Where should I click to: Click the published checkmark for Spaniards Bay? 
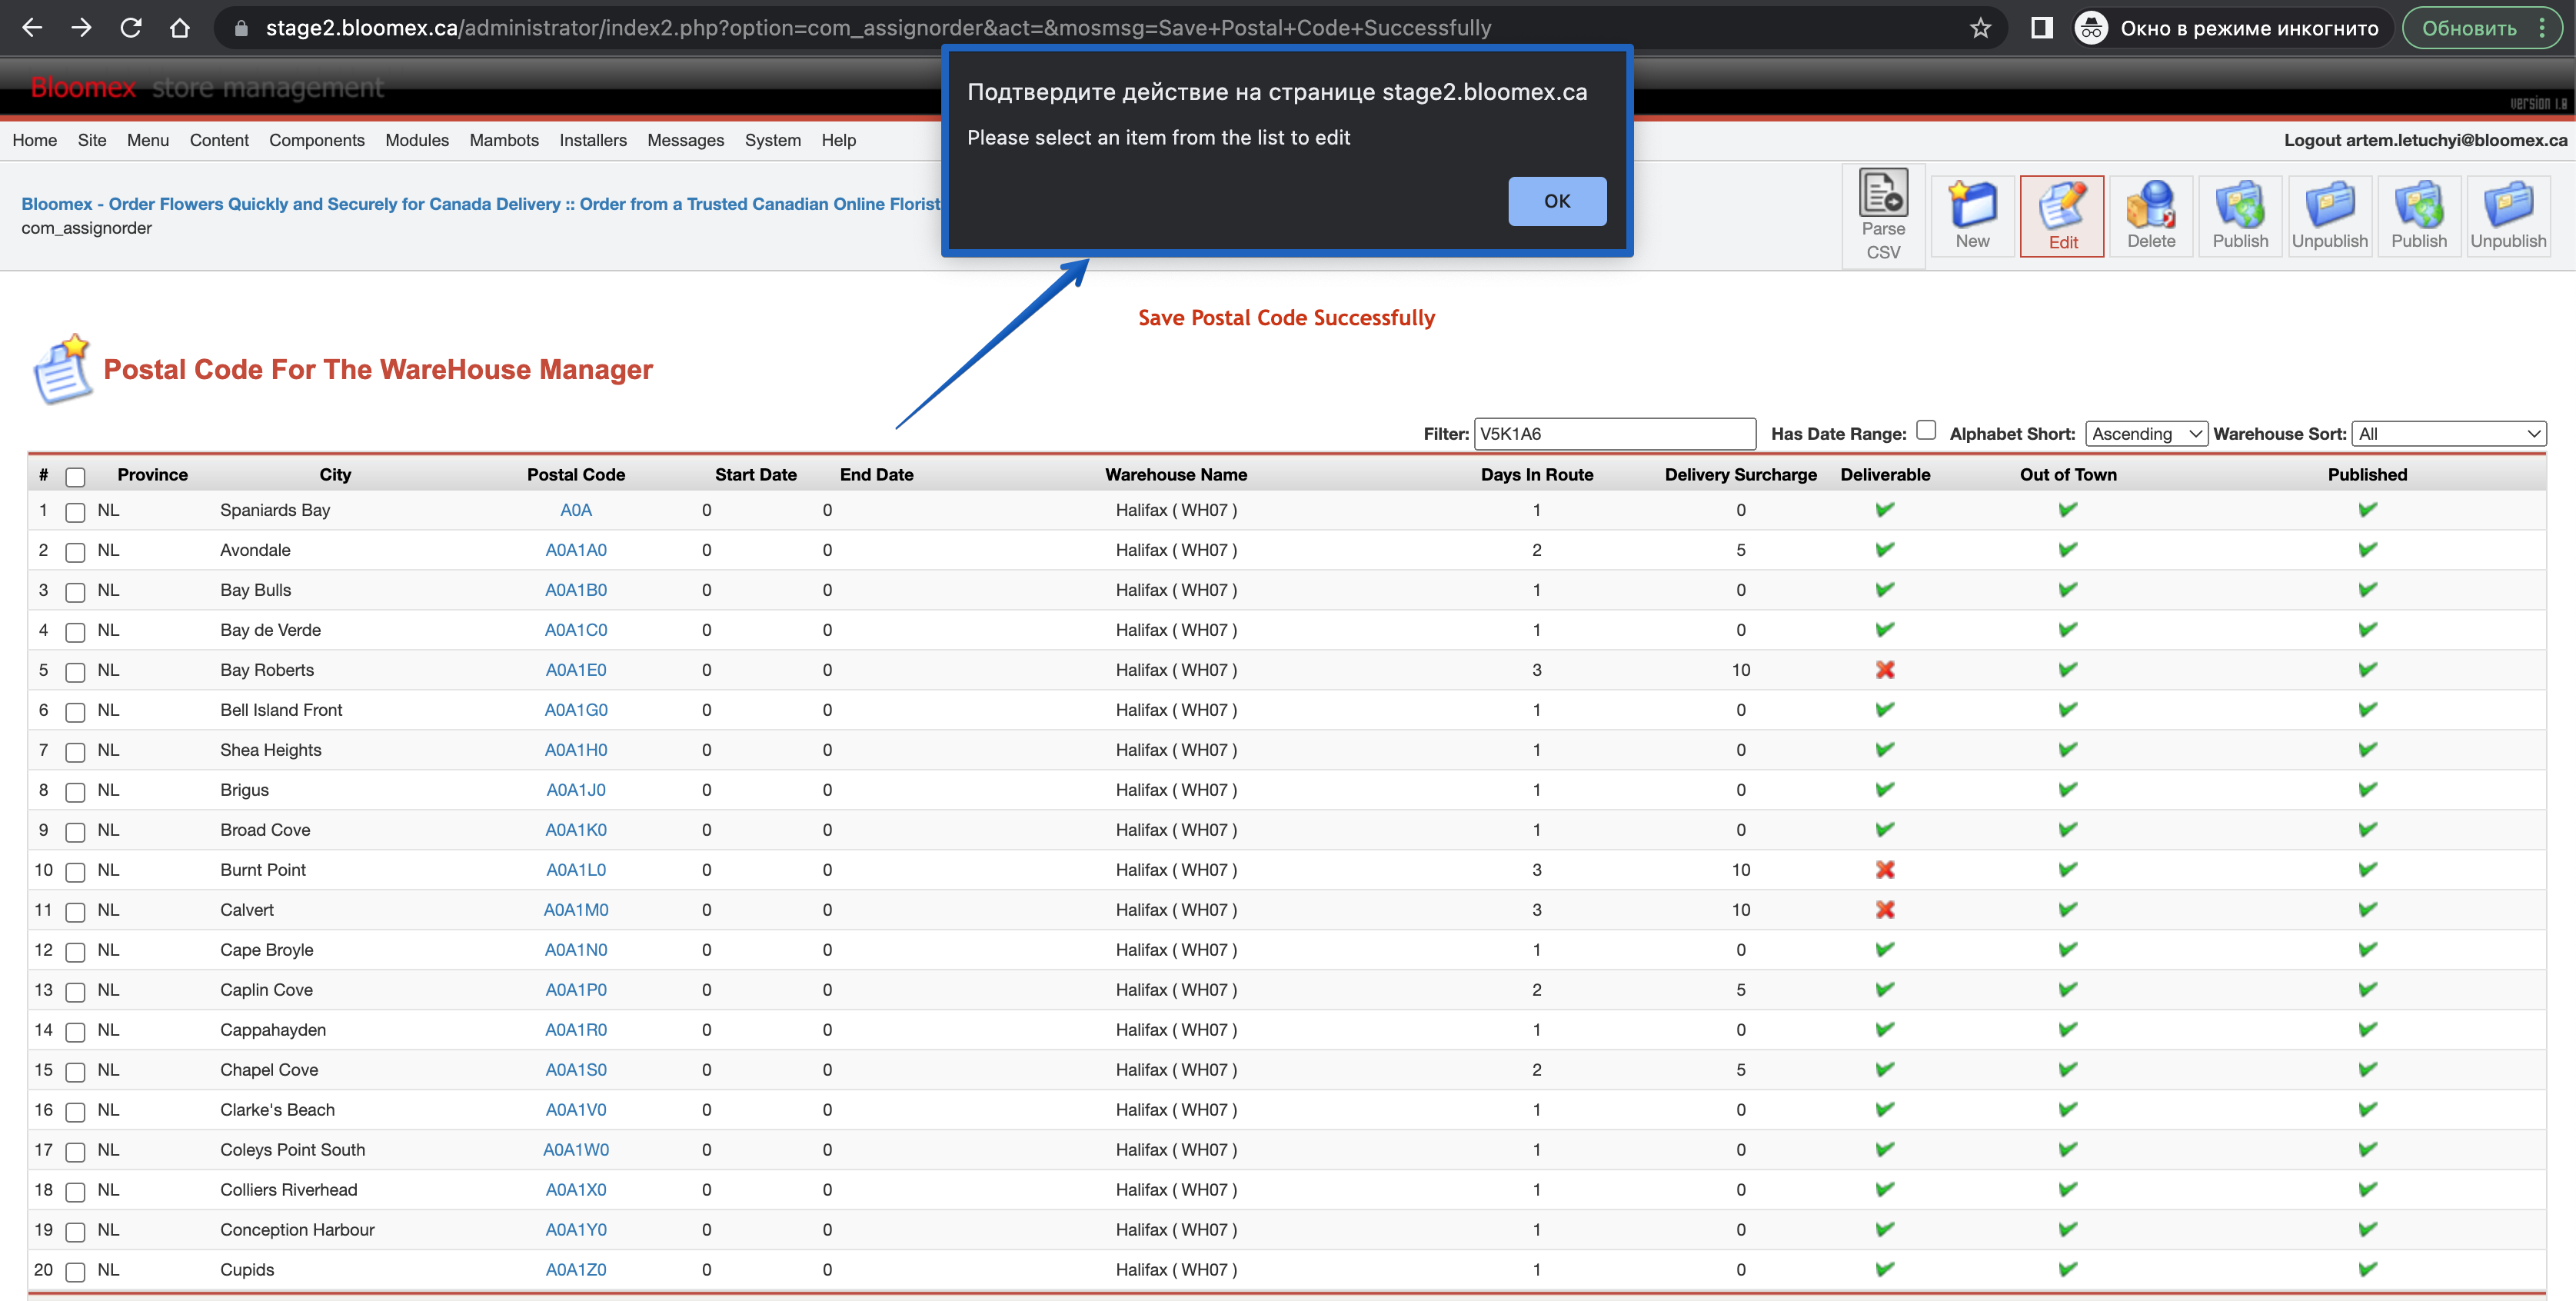tap(2367, 510)
